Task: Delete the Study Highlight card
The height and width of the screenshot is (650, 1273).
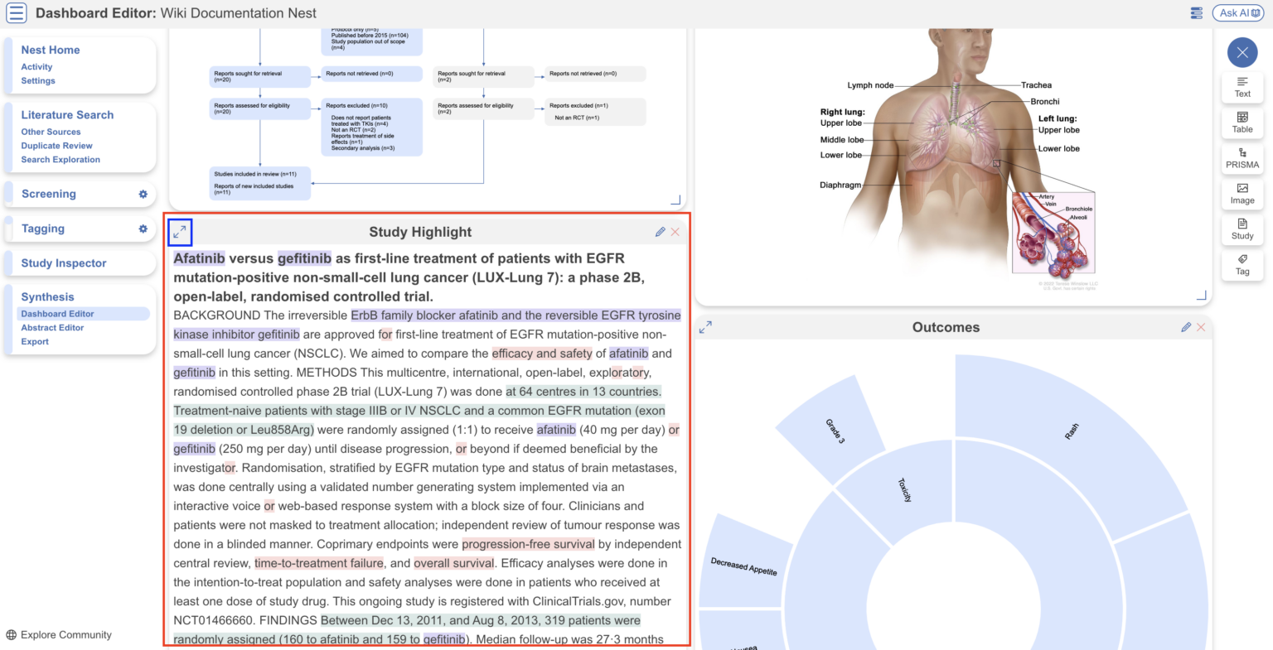Action: [675, 232]
